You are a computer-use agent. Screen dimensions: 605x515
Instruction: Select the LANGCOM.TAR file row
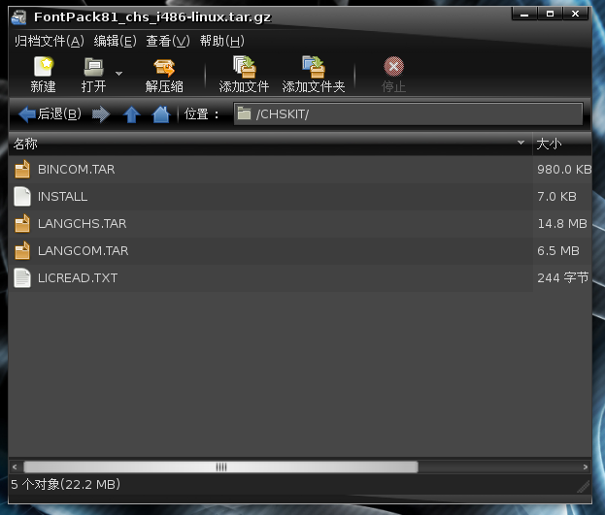point(300,251)
